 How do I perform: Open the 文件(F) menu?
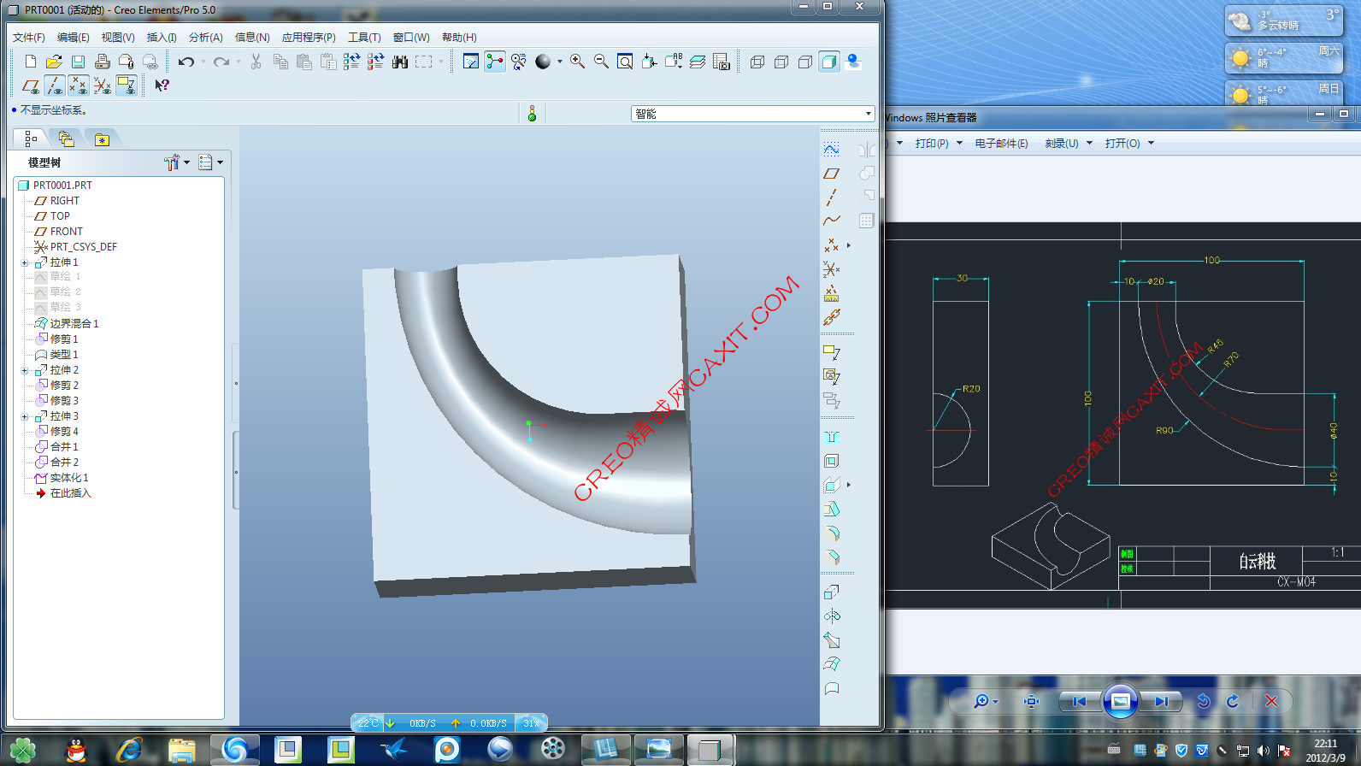(x=29, y=37)
